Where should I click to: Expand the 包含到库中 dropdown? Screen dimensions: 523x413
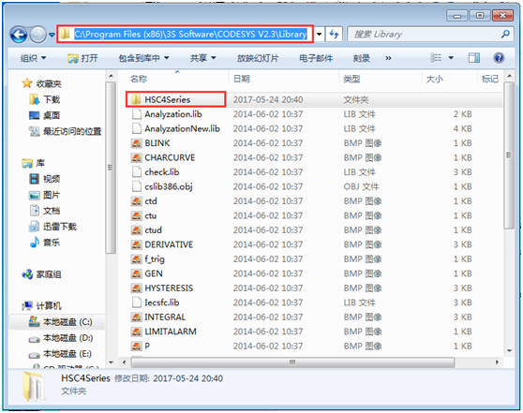pyautogui.click(x=143, y=58)
